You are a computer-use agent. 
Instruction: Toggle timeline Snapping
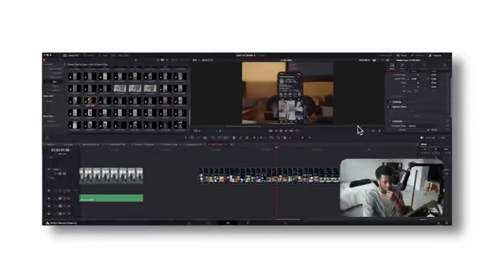[234, 137]
